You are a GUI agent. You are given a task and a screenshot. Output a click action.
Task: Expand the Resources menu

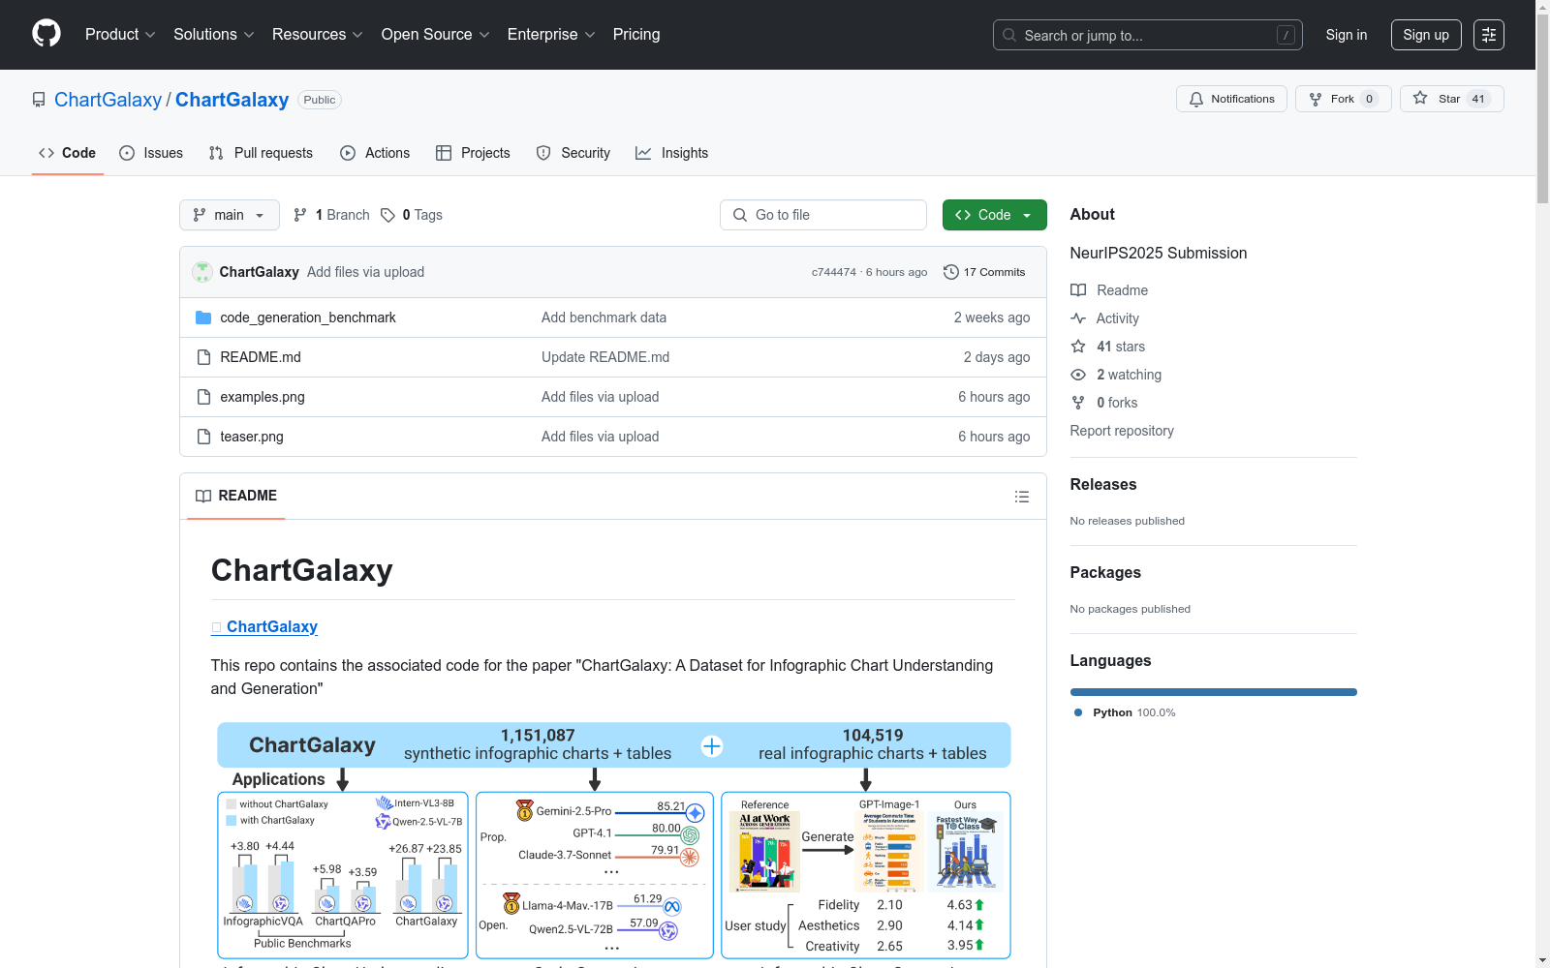318,35
